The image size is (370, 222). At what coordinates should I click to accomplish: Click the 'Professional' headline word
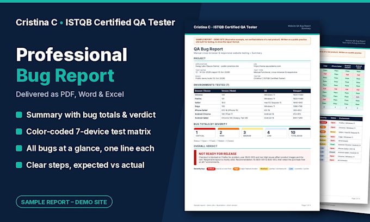72,55
